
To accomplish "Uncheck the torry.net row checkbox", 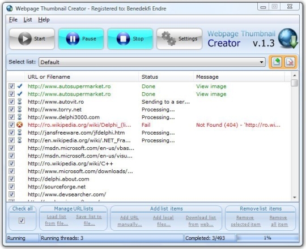I will (11, 109).
